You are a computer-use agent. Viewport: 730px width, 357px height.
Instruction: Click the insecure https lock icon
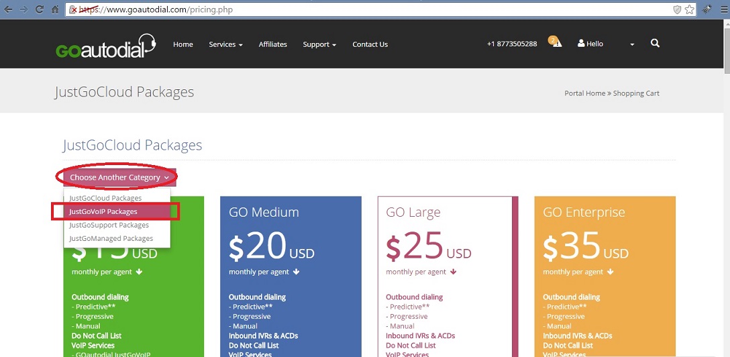click(73, 9)
